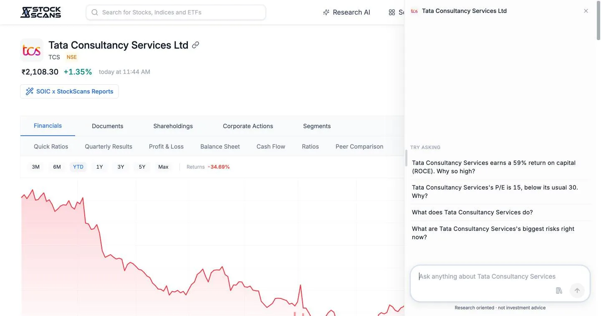
Task: Click the send arrow button in chat
Action: [577, 291]
